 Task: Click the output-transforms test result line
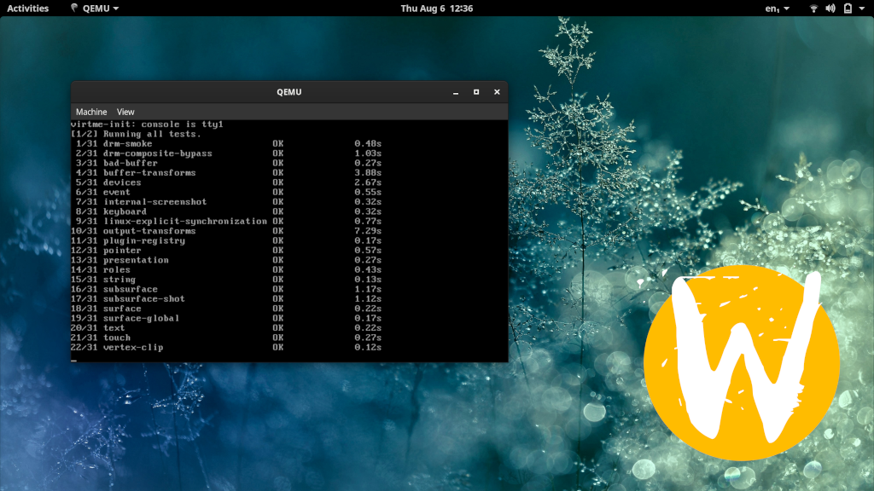pyautogui.click(x=149, y=231)
